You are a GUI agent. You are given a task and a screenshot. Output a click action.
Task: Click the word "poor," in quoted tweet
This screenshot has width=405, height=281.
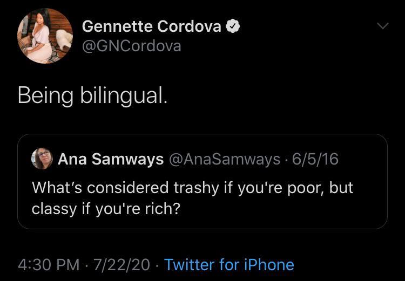click(x=304, y=187)
